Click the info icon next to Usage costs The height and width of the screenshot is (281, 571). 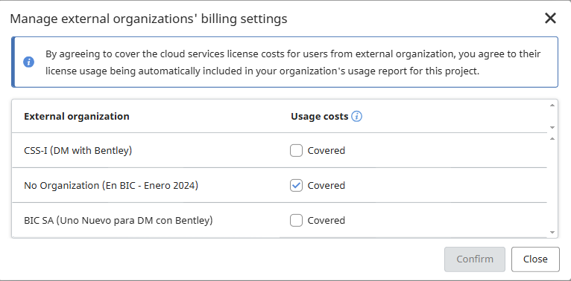coord(357,117)
